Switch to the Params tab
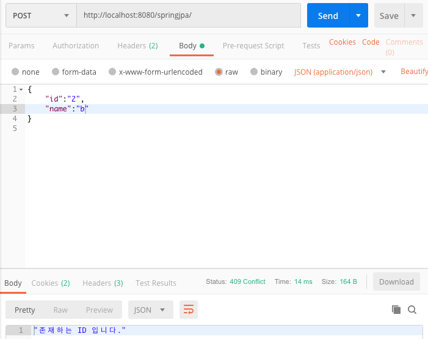 21,46
